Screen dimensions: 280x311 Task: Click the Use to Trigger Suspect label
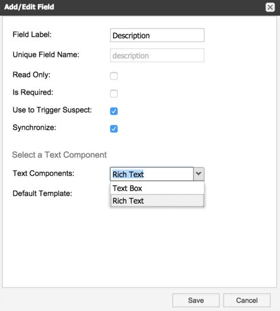click(x=52, y=110)
